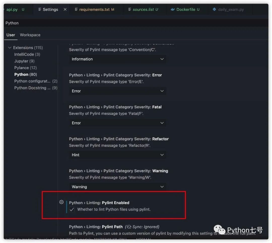Select Jupyter (9) in settings tree
This screenshot has width=272, height=243.
pyautogui.click(x=24, y=61)
